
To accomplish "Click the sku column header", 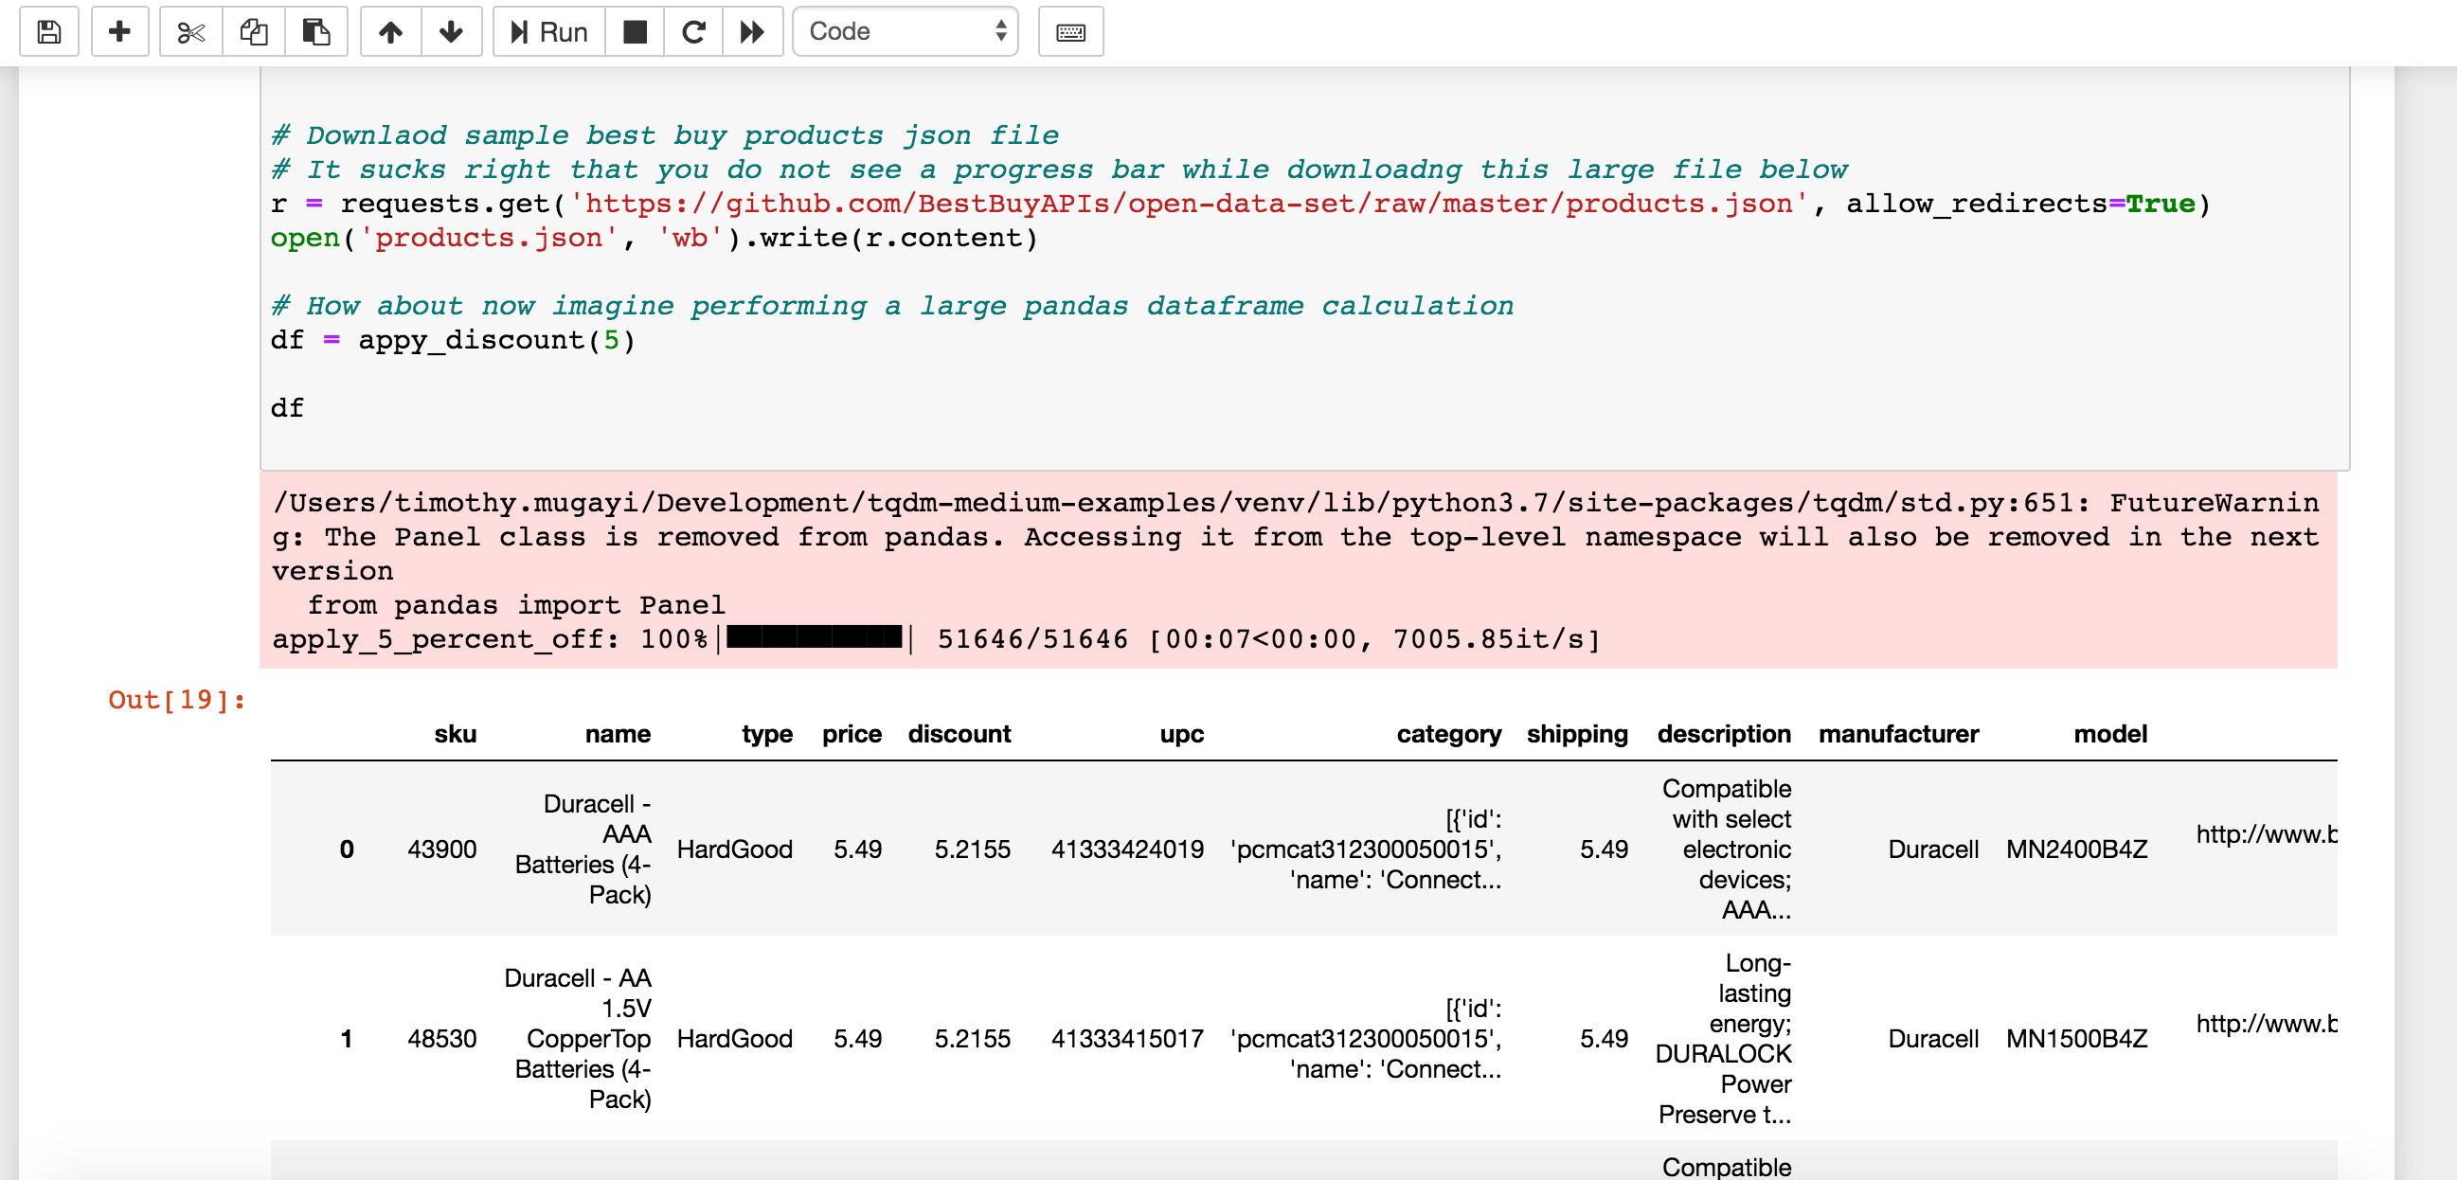I will (455, 734).
